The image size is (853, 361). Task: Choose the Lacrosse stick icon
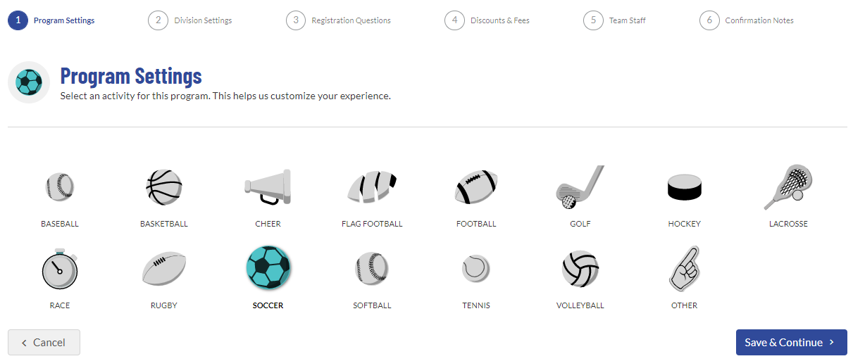click(x=788, y=187)
